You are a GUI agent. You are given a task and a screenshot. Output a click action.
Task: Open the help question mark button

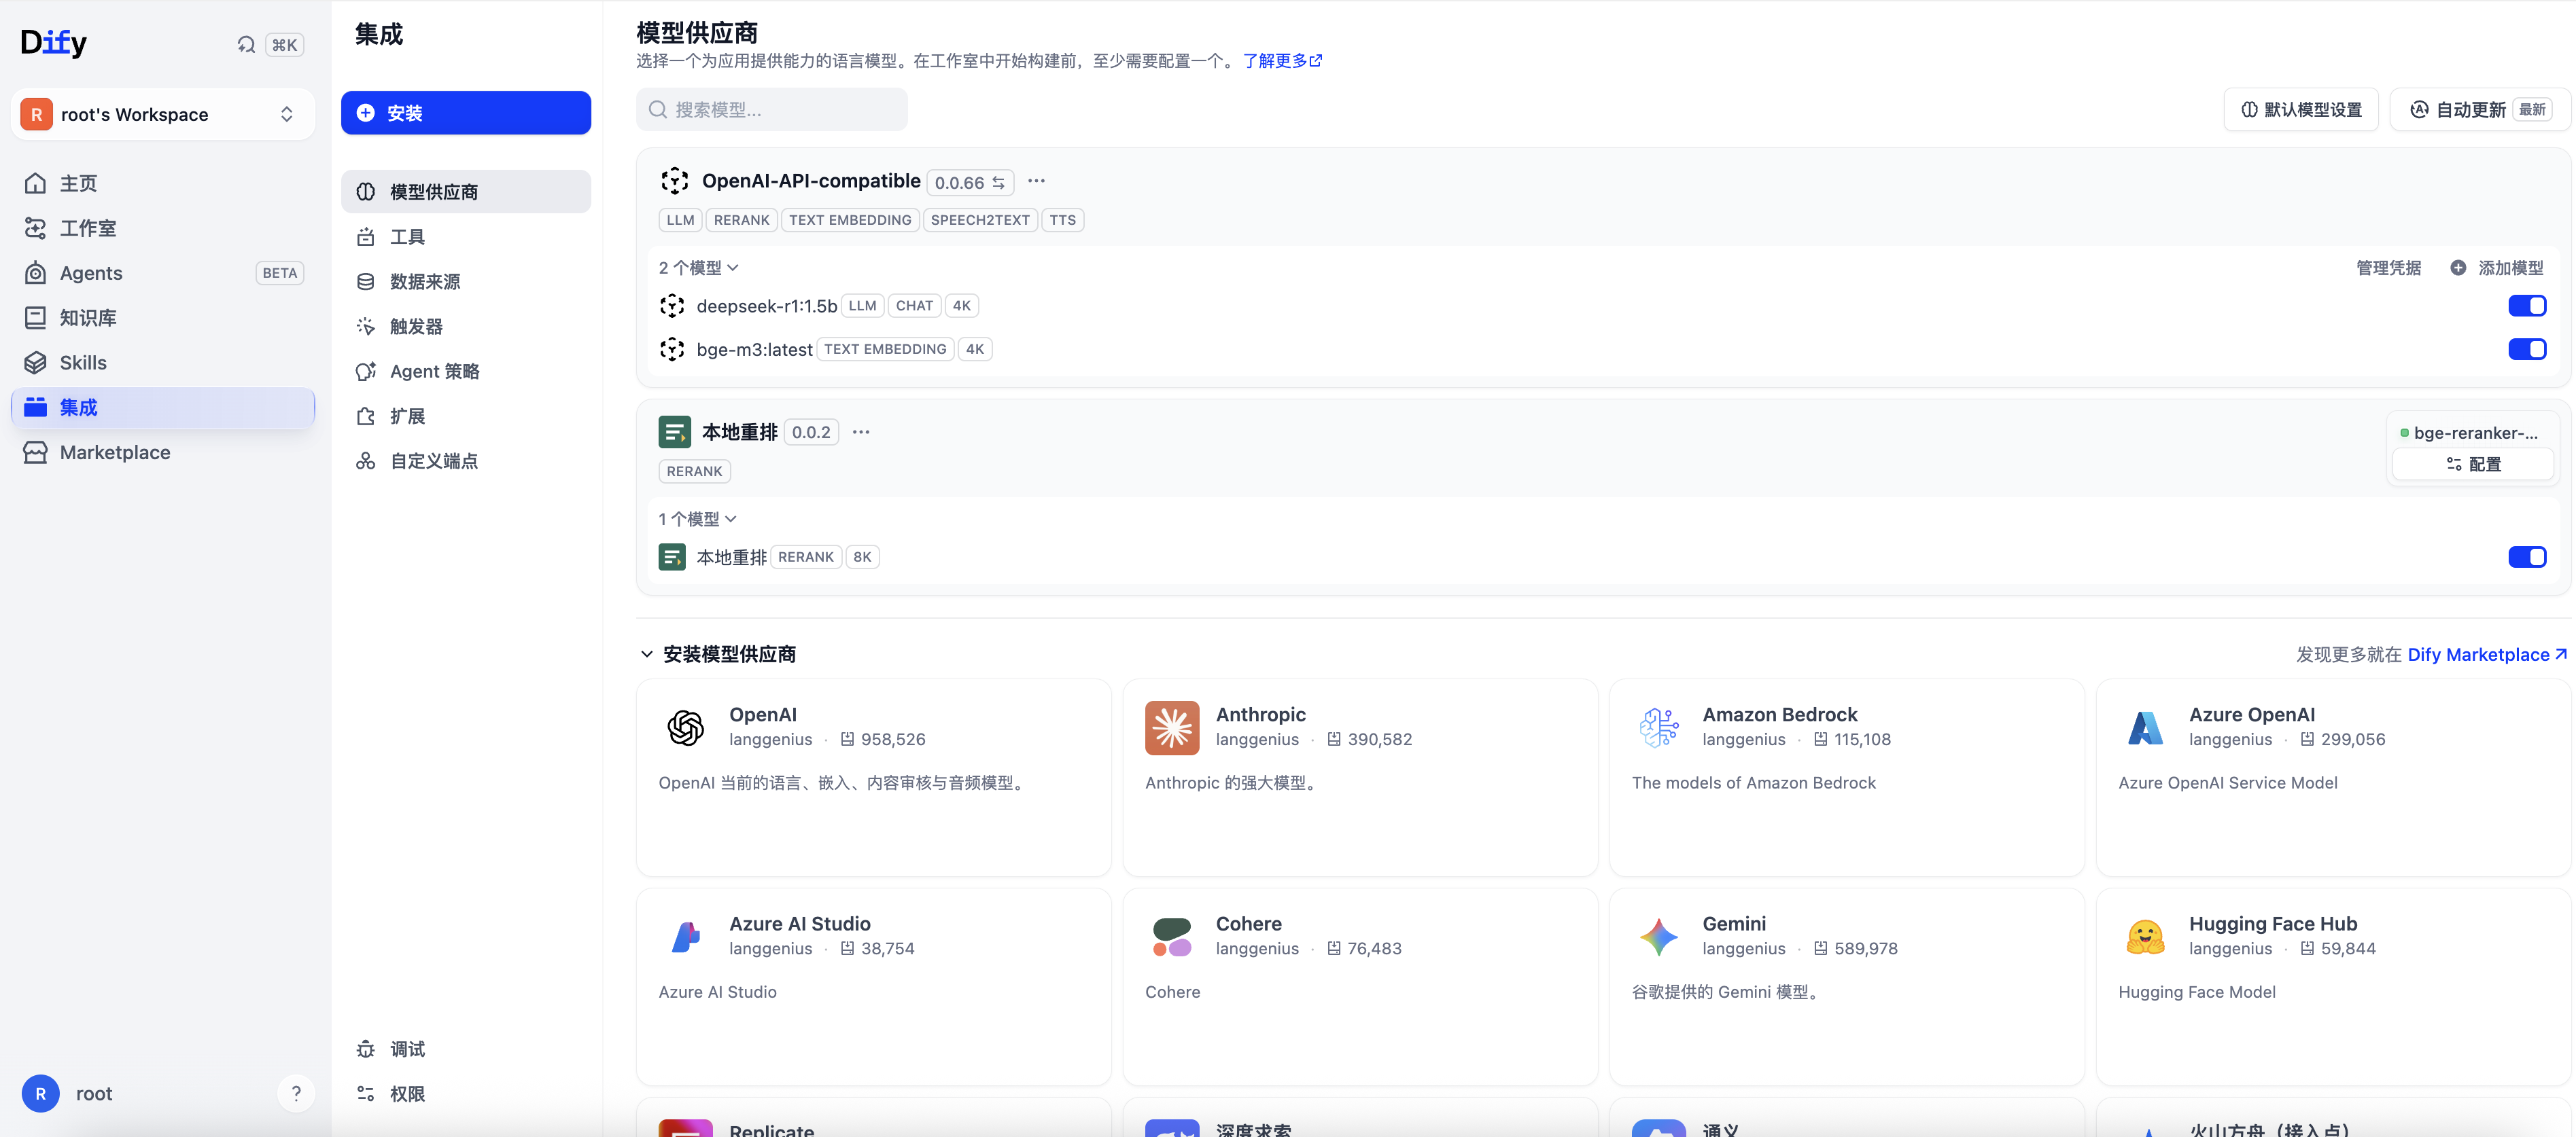296,1093
